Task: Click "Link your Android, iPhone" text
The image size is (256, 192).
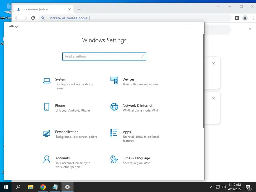Action: [72, 110]
